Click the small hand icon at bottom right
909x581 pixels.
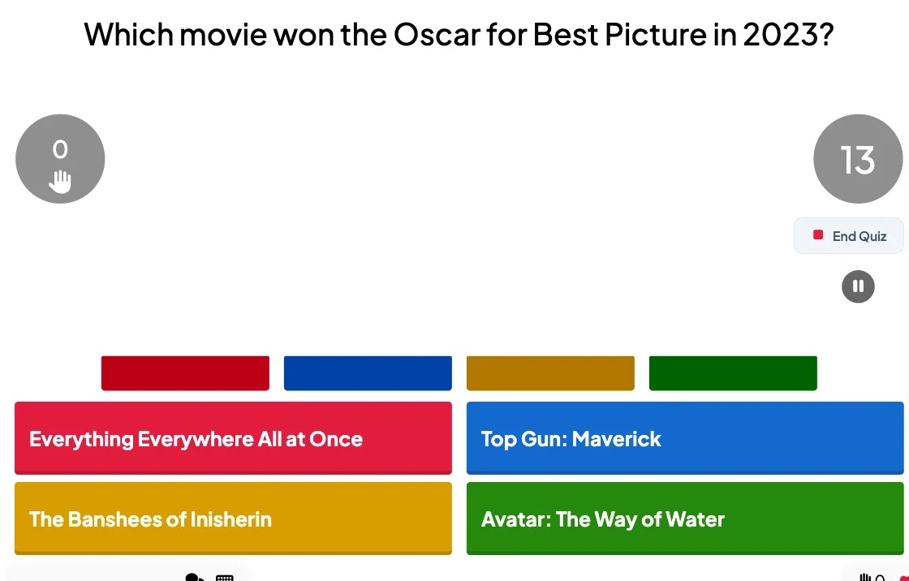pyautogui.click(x=865, y=578)
